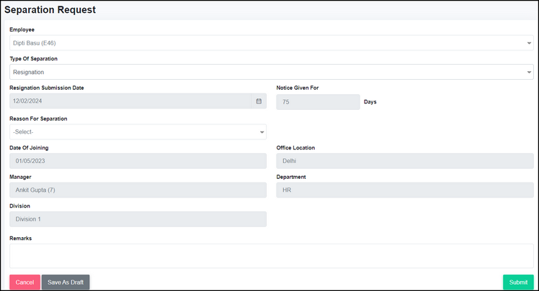Save the request as draft
The width and height of the screenshot is (539, 291).
tap(66, 282)
